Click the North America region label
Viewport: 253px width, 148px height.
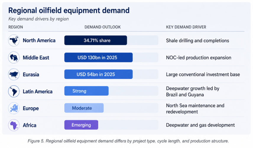coord(39,40)
